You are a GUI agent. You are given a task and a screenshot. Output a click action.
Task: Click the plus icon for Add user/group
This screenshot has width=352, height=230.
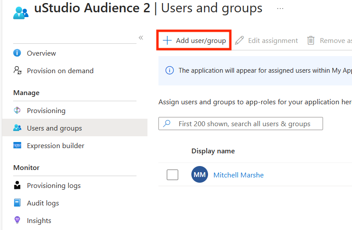pos(167,40)
